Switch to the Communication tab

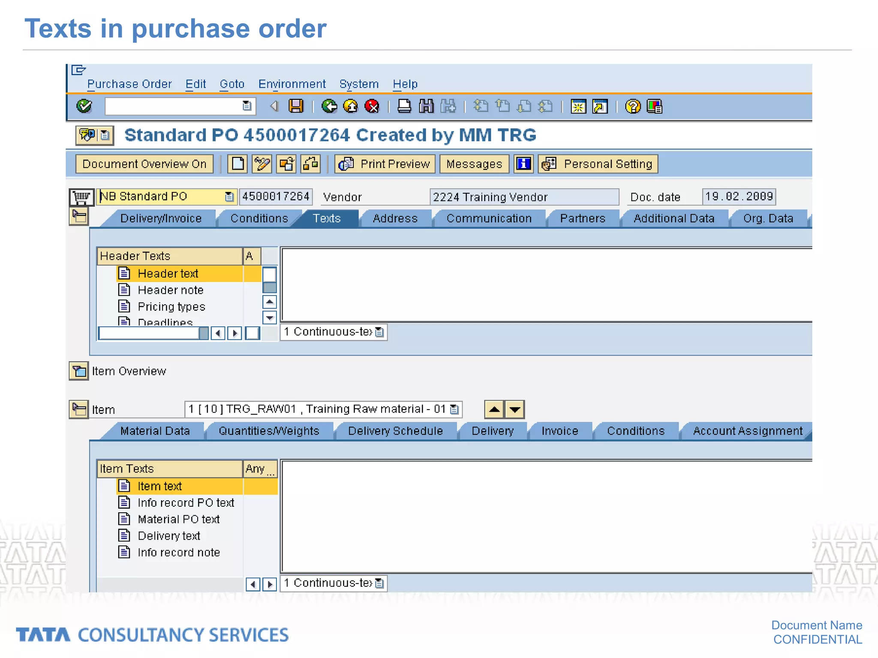(489, 218)
